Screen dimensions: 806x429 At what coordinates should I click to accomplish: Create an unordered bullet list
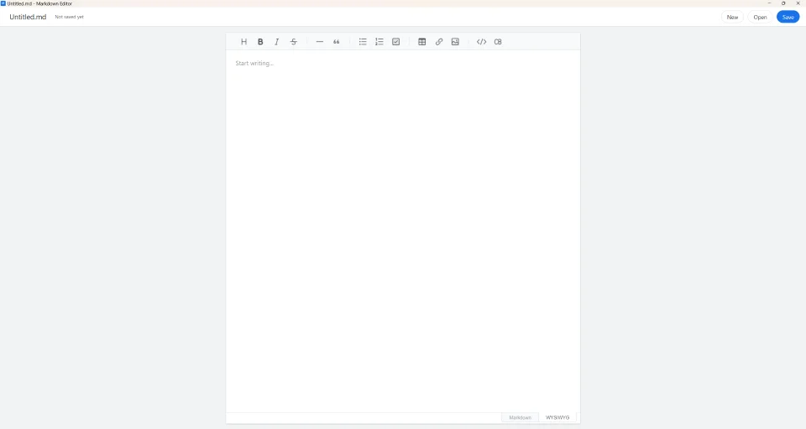[x=363, y=42]
